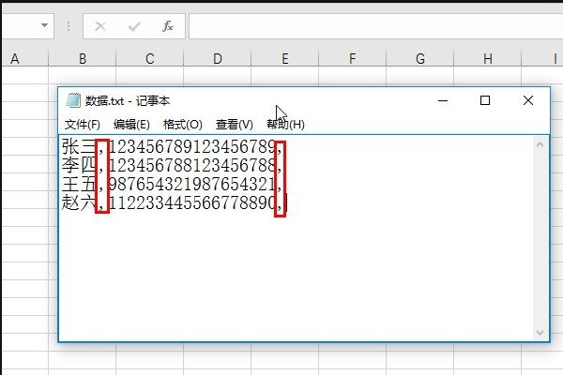Select column E header in Excel
563x375 pixels.
pos(284,58)
